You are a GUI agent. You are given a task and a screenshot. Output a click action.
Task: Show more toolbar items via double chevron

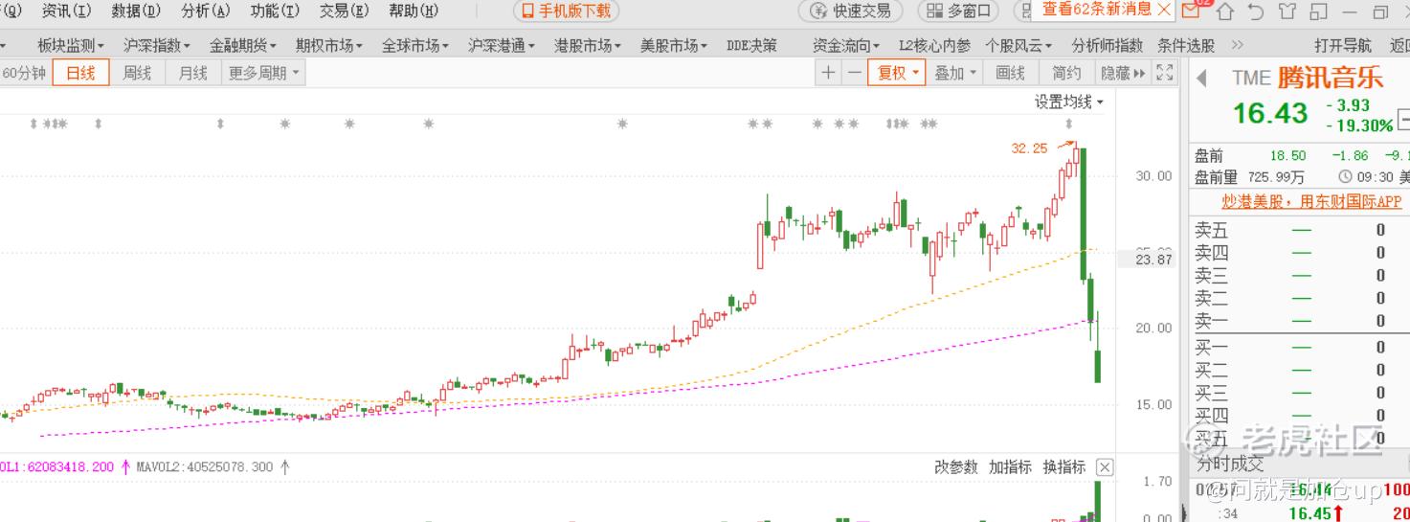(x=1238, y=45)
